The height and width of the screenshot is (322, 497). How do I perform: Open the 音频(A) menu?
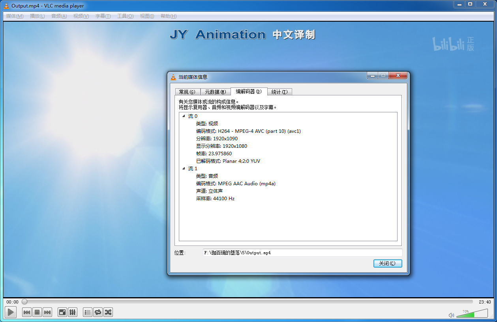click(x=59, y=16)
